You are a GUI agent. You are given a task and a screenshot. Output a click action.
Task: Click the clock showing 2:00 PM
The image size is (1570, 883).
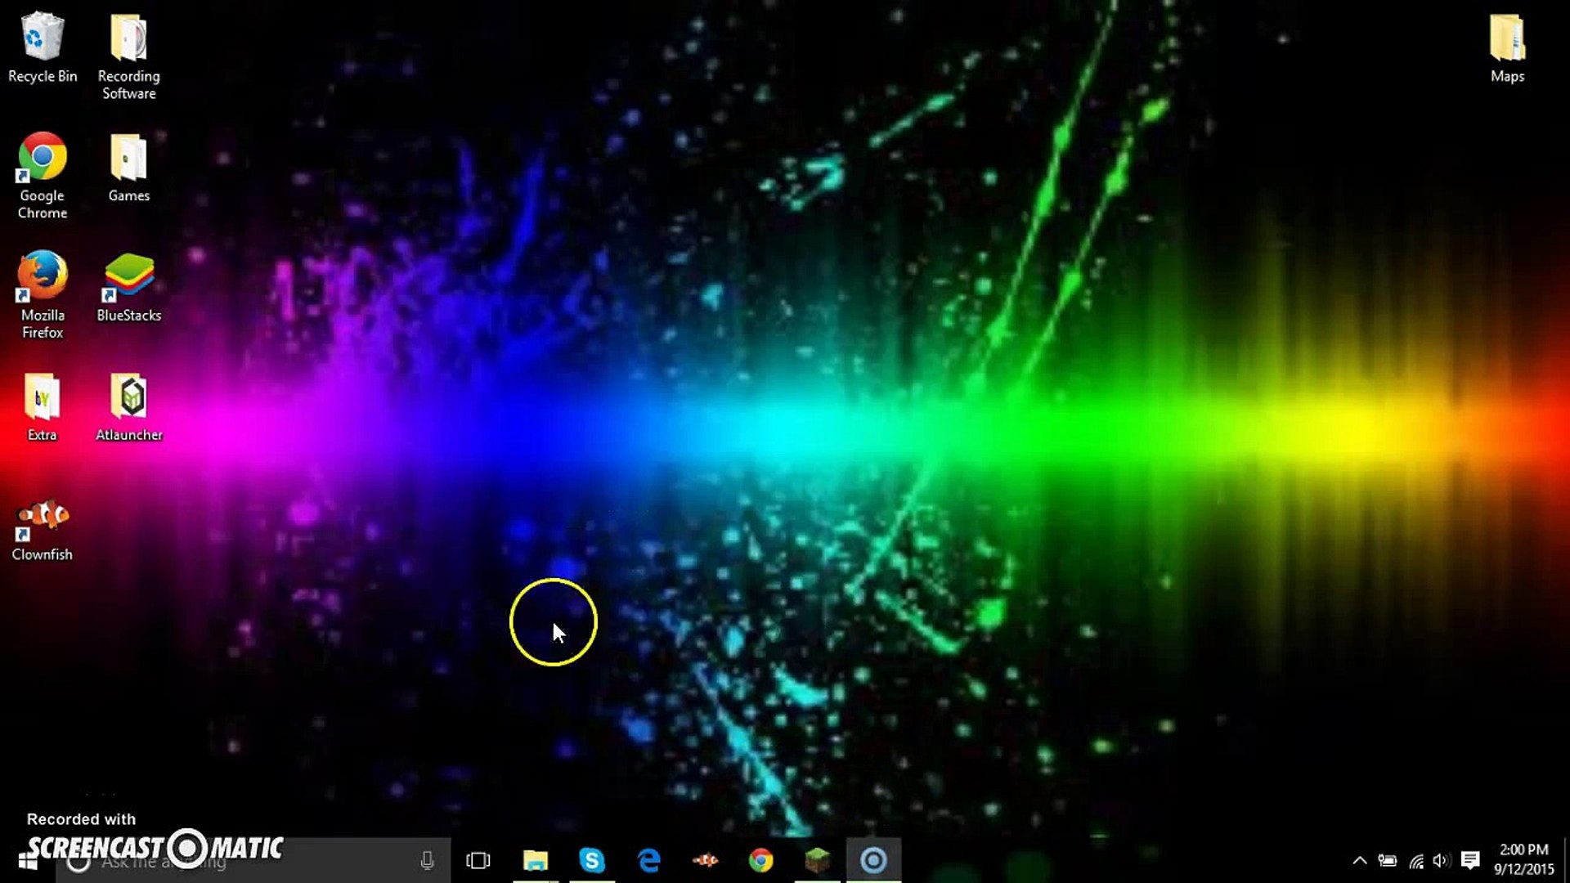[x=1523, y=859]
